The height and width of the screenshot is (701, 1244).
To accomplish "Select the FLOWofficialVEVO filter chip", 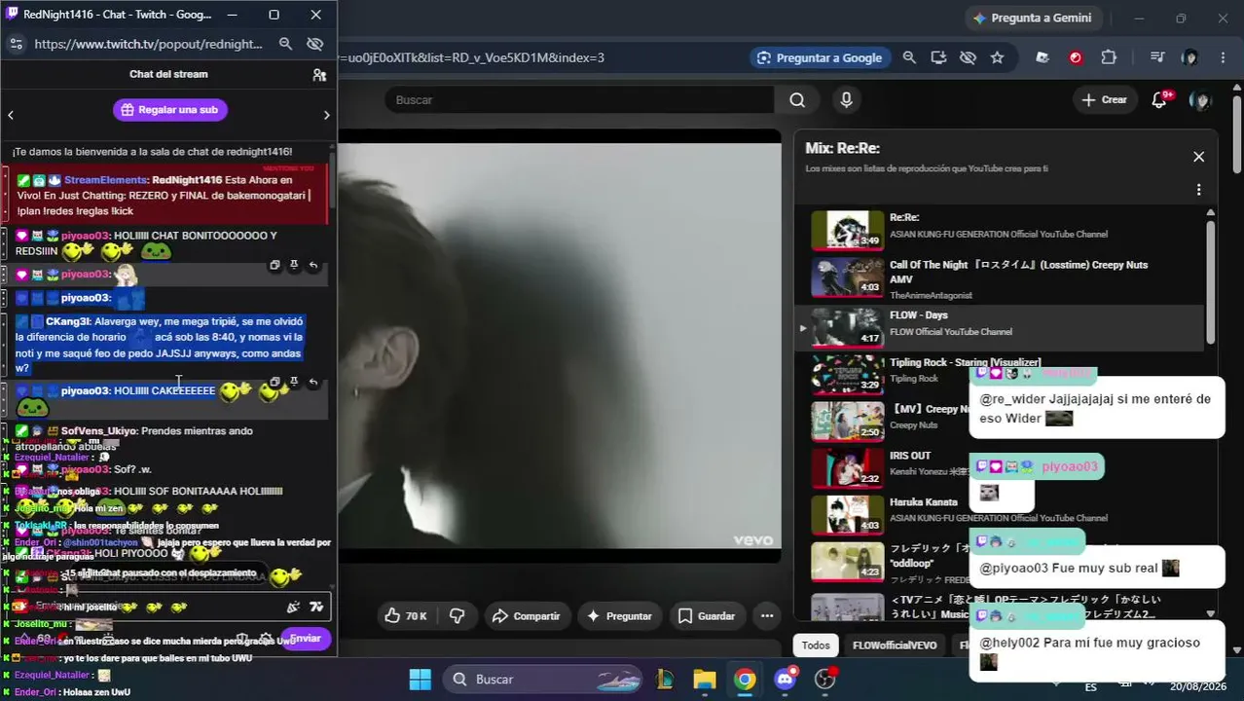I will coord(895,645).
